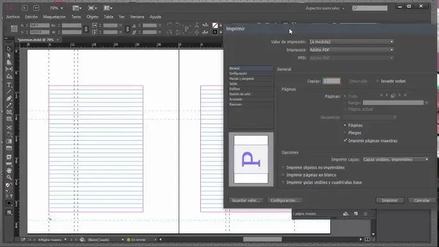
Task: Uncheck Imprimir páginas maestras
Action: pos(345,141)
